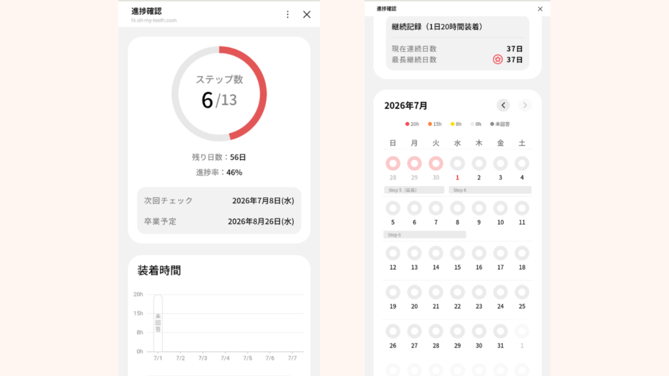Close the right 進捗確認 panel
The height and width of the screenshot is (376, 669).
[540, 9]
